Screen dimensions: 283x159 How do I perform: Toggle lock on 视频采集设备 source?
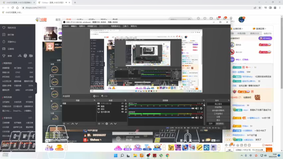coord(126,104)
